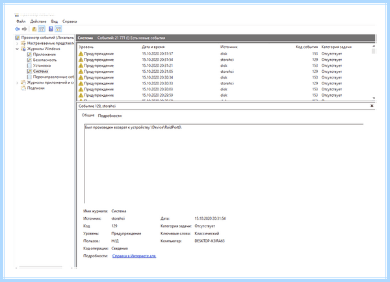
Task: Click warning icon of 20:31:21 disk event
Action: coord(81,66)
